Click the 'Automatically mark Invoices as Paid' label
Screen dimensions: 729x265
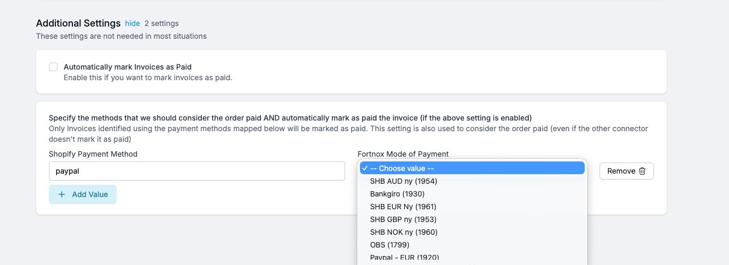[127, 67]
